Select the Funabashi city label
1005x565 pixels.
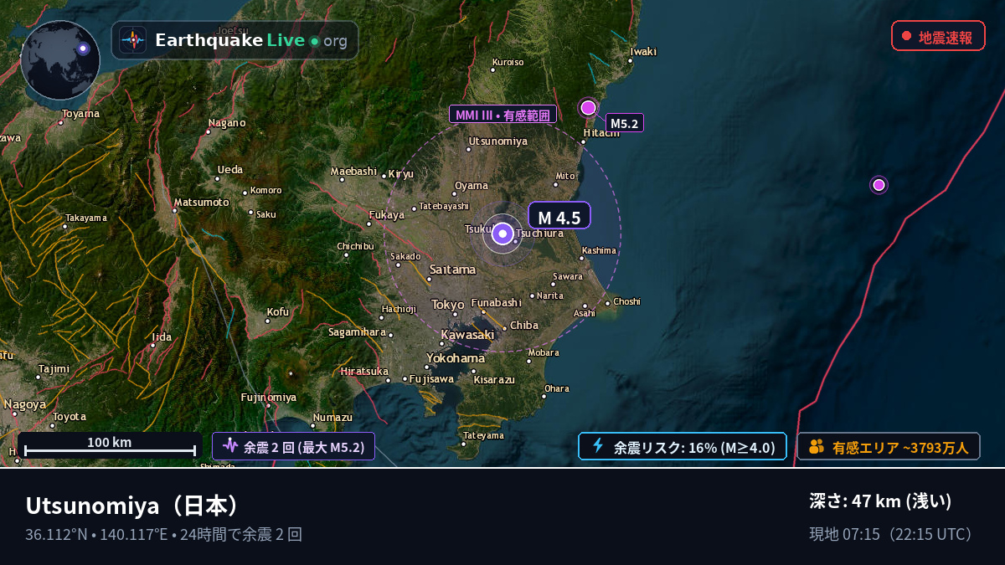tap(496, 301)
